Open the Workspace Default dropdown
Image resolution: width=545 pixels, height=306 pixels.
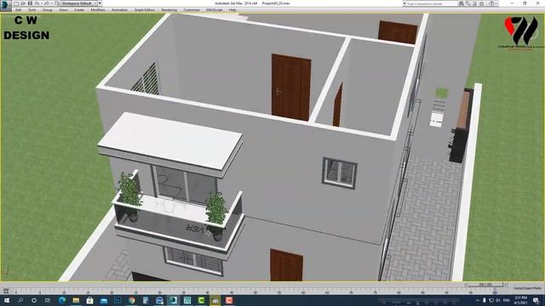pos(79,3)
